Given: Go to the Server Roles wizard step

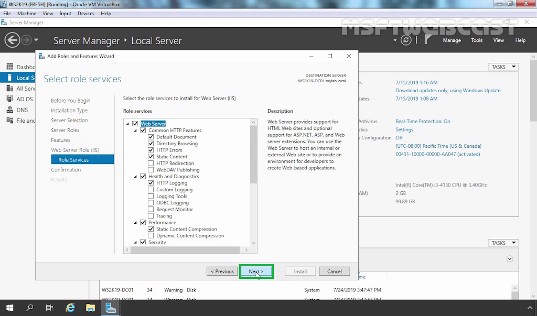Looking at the screenshot, I should pos(65,130).
